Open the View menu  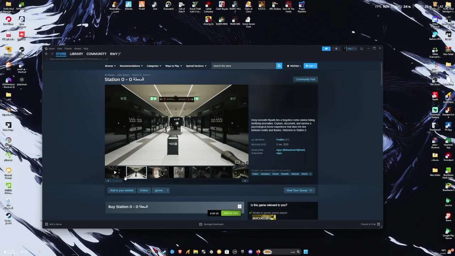pos(60,48)
